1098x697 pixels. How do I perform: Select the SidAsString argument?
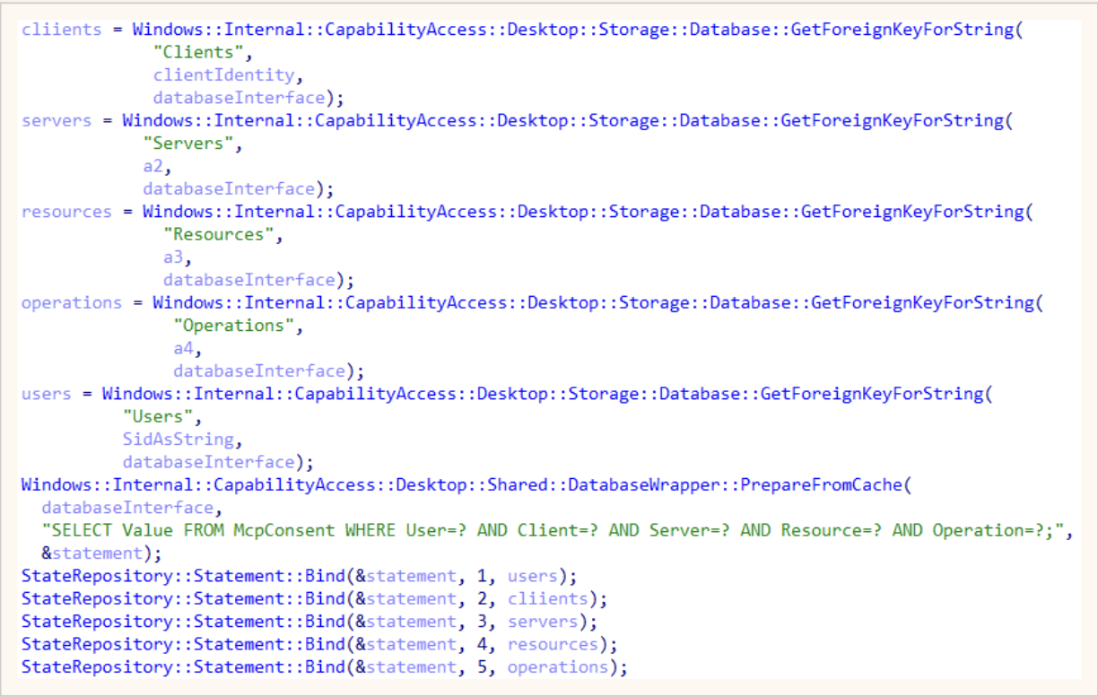pyautogui.click(x=178, y=440)
